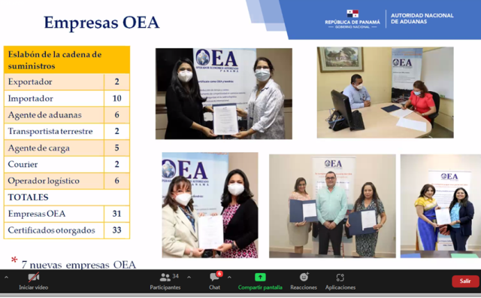Click the República de Panamá text
The height and width of the screenshot is (298, 481).
click(352, 22)
